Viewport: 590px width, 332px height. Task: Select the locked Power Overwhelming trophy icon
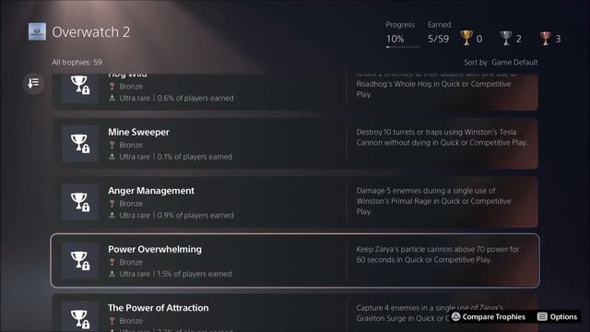pyautogui.click(x=80, y=261)
